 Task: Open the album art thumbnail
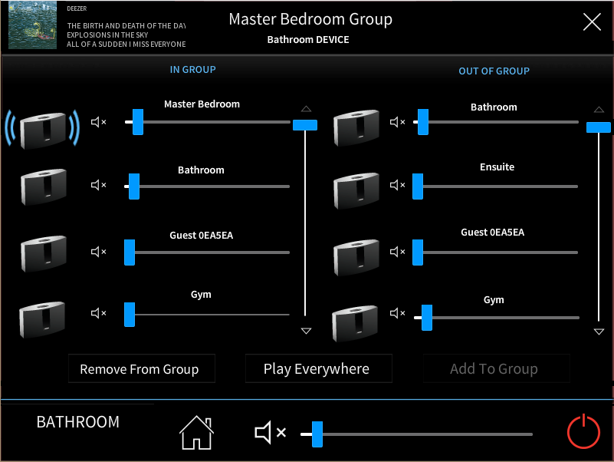click(32, 26)
